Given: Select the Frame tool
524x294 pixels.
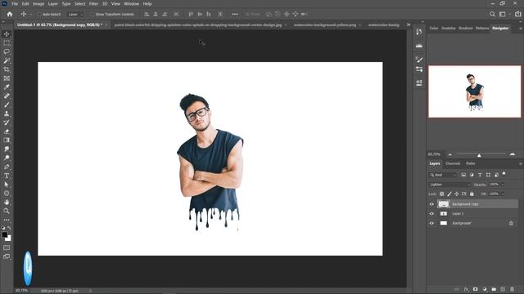Looking at the screenshot, I should 7,78.
